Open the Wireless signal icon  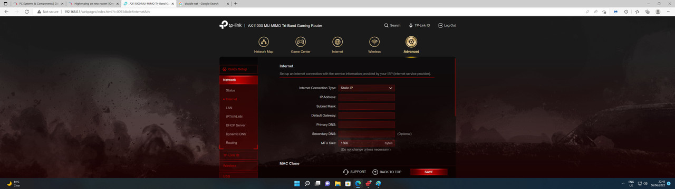pyautogui.click(x=374, y=42)
